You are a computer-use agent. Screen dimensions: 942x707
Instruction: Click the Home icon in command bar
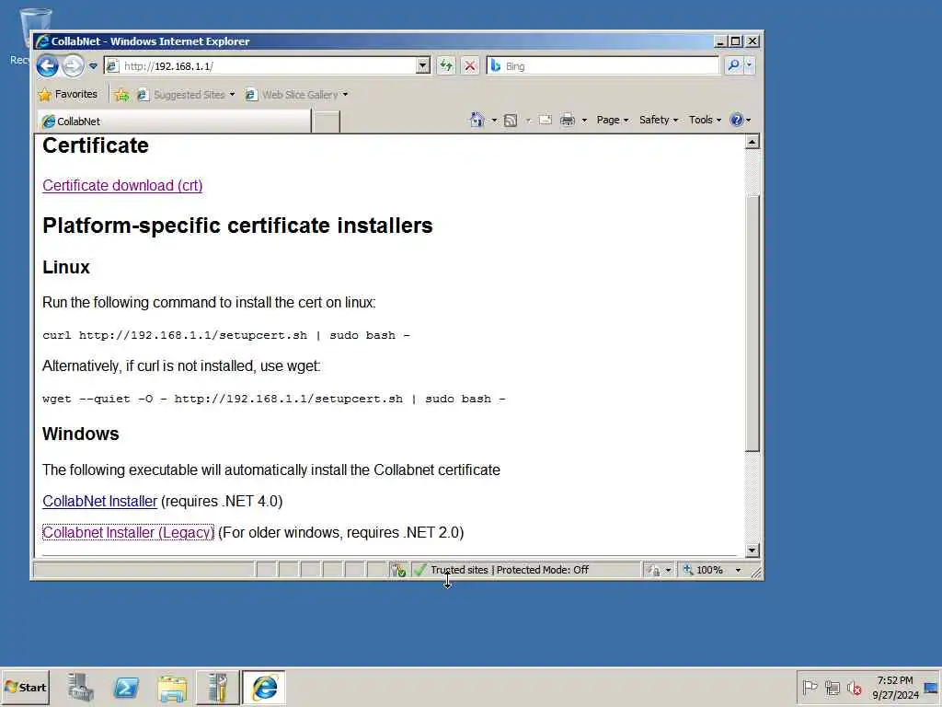pyautogui.click(x=477, y=120)
